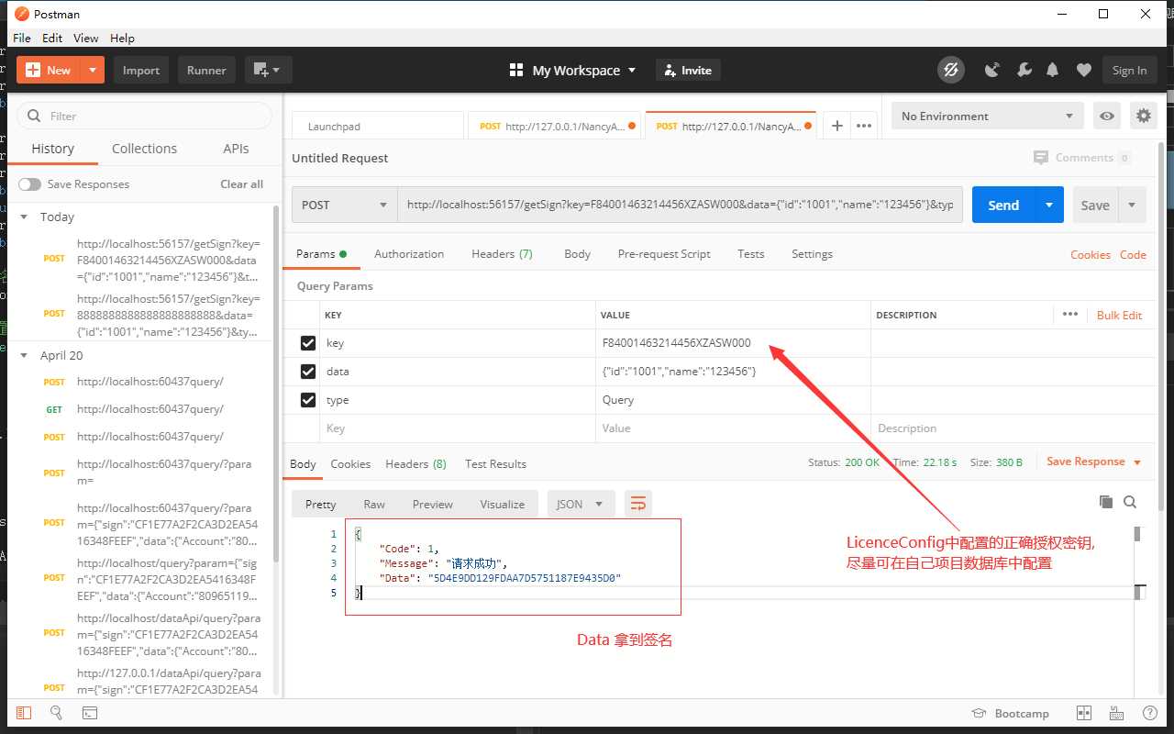Open the Headers (7) request tab

point(502,254)
